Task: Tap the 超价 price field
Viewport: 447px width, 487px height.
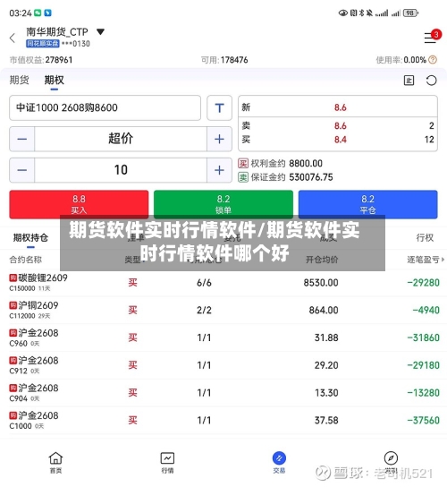Action: [x=121, y=139]
